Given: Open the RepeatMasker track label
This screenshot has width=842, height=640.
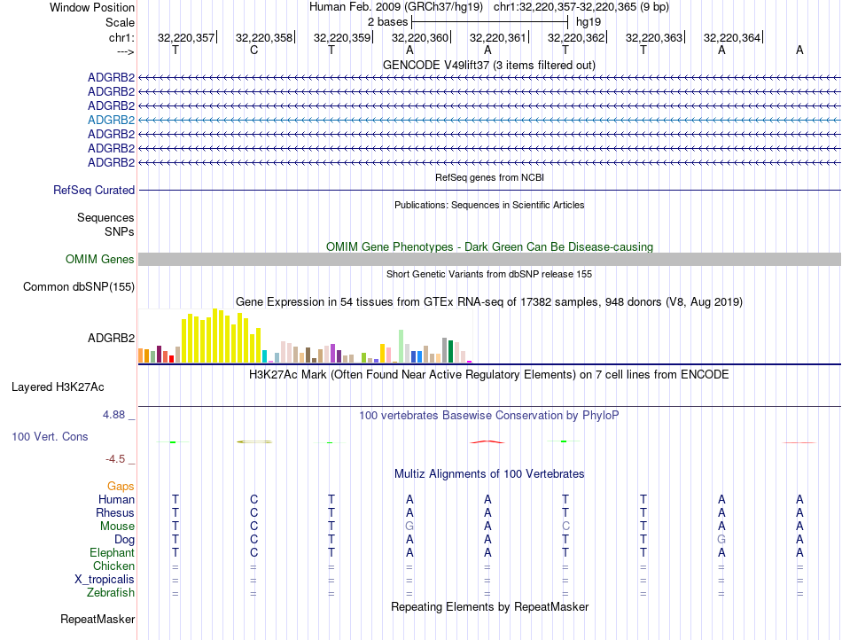Looking at the screenshot, I should click(97, 619).
